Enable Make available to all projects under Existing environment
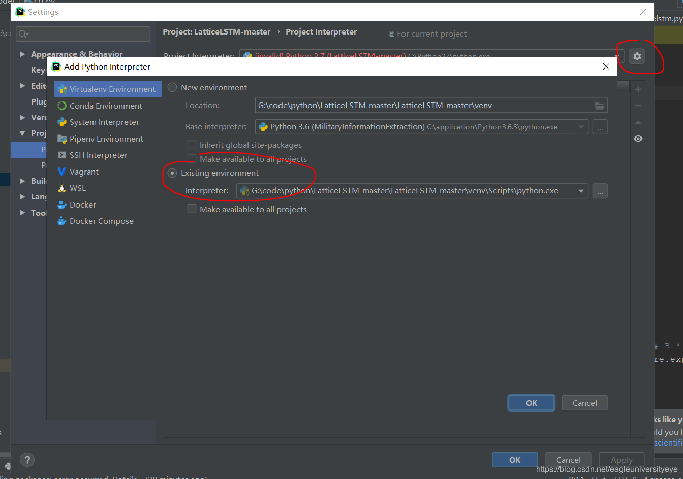This screenshot has height=479, width=683. point(192,209)
